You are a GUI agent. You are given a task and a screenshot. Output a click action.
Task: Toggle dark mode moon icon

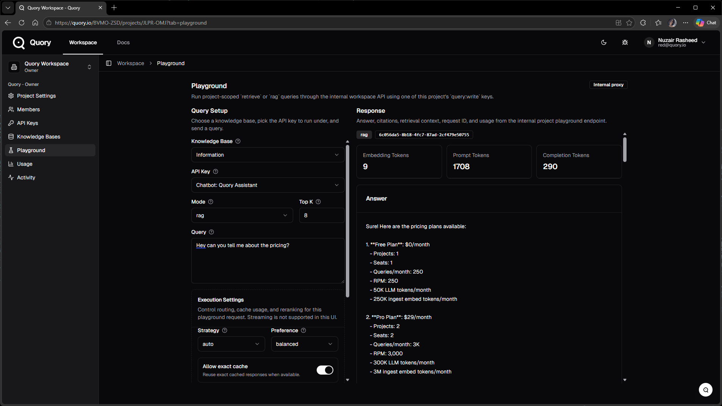point(604,42)
